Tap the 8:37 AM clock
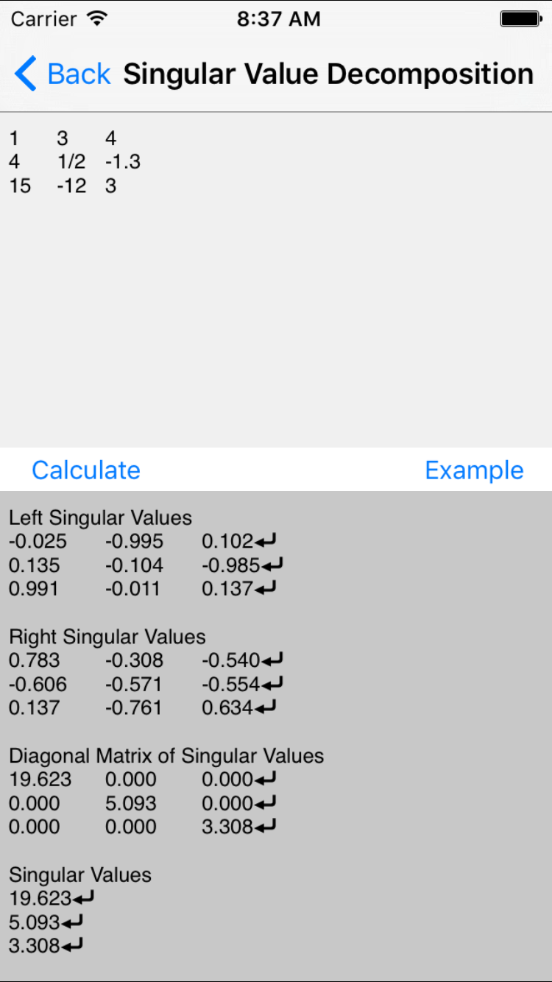The height and width of the screenshot is (982, 552). pos(278,19)
